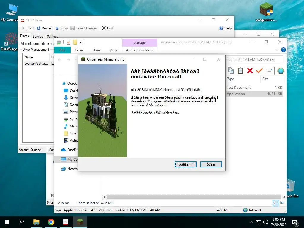The width and height of the screenshot is (304, 228).
Task: Select Downloads in Explorer navigation pane
Action: click(71, 97)
